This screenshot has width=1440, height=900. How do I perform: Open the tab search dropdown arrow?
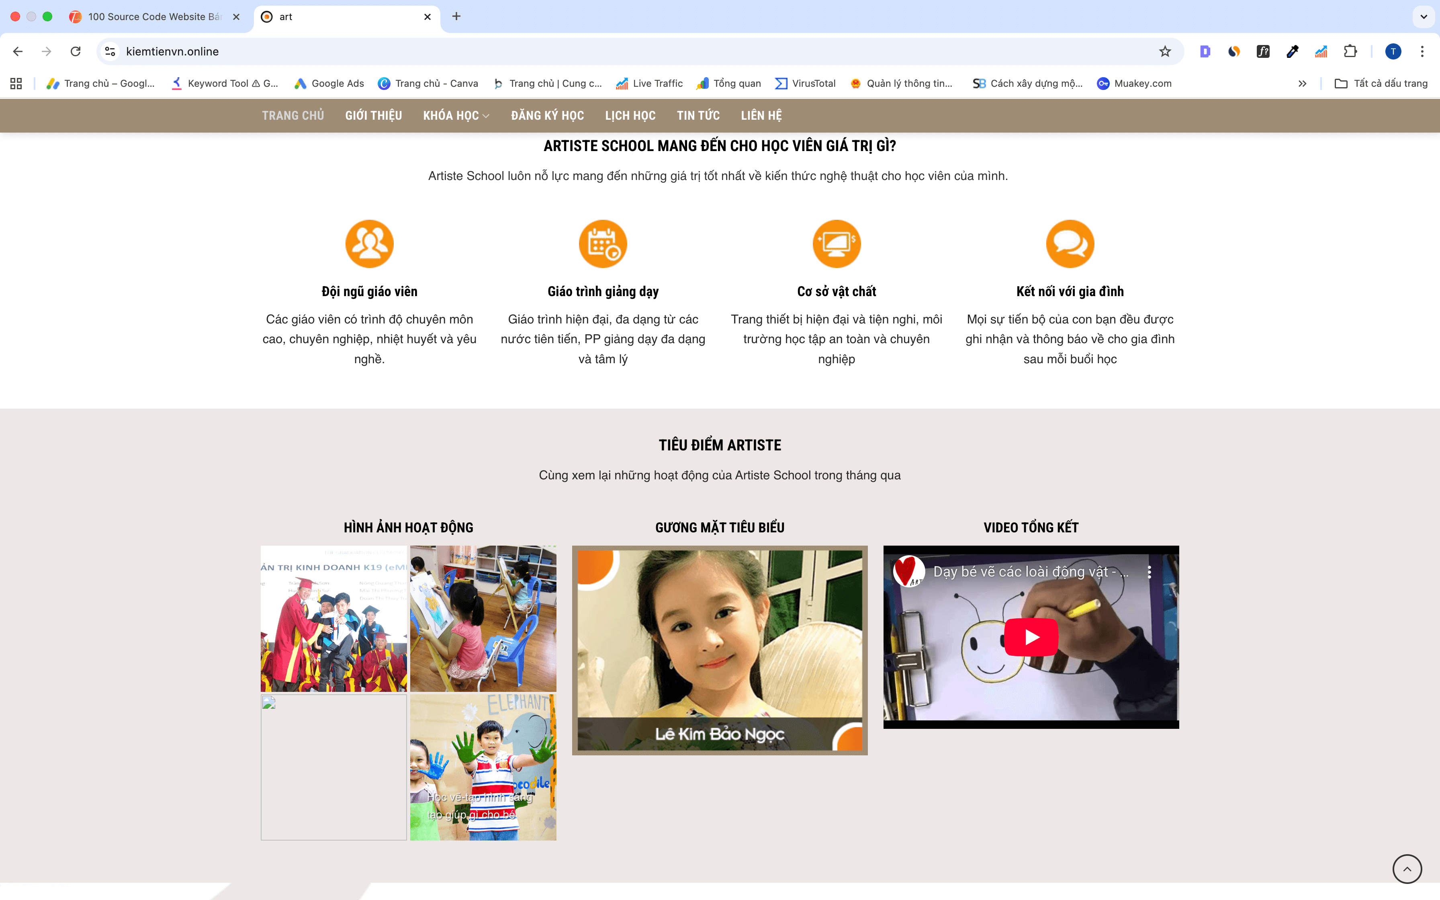(1424, 16)
